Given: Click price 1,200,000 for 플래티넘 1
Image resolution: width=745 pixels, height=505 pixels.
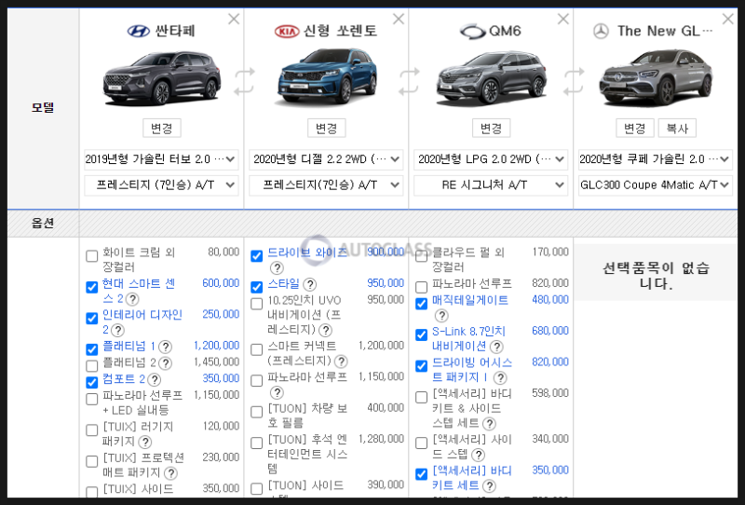Looking at the screenshot, I should [216, 346].
